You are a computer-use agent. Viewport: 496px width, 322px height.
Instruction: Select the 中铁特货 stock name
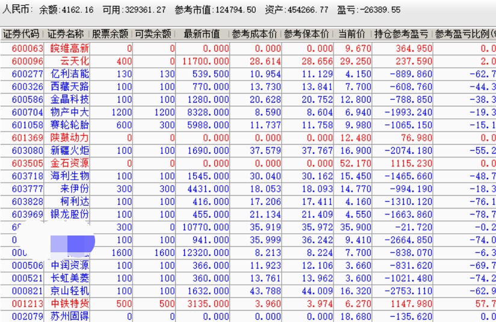70,304
